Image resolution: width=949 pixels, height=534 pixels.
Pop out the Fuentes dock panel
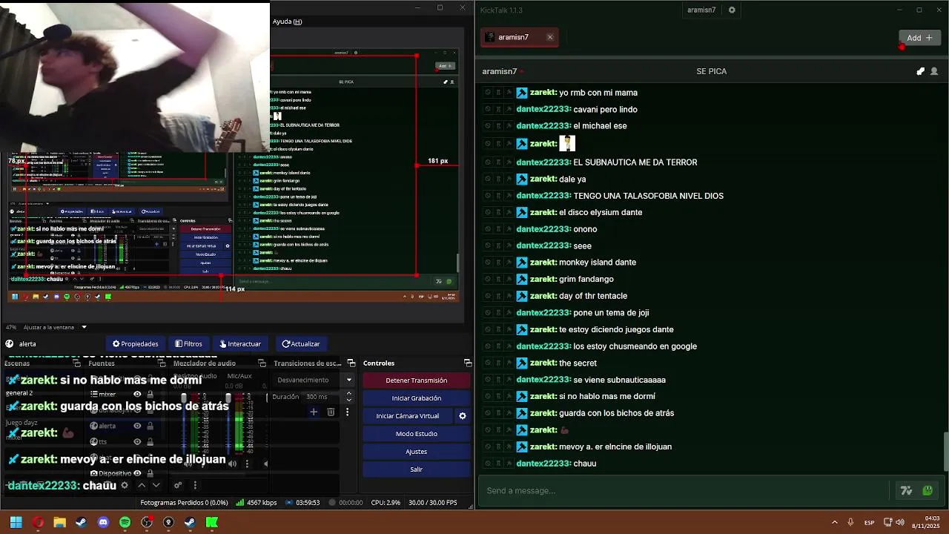point(161,363)
